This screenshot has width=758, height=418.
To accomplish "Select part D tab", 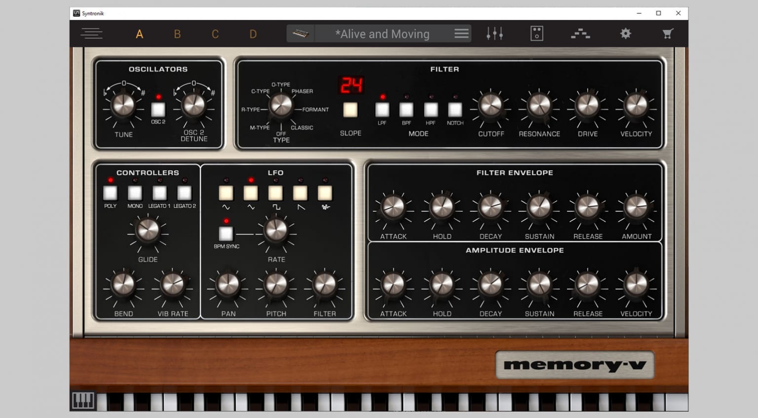I will click(x=253, y=34).
